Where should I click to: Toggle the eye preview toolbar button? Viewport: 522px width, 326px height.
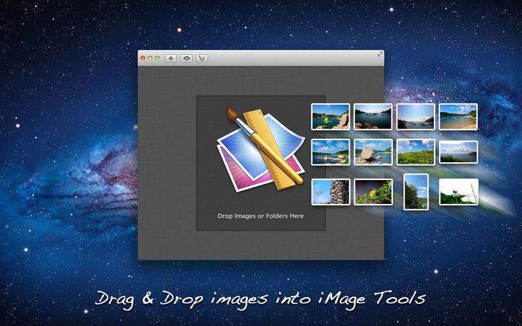[x=187, y=59]
